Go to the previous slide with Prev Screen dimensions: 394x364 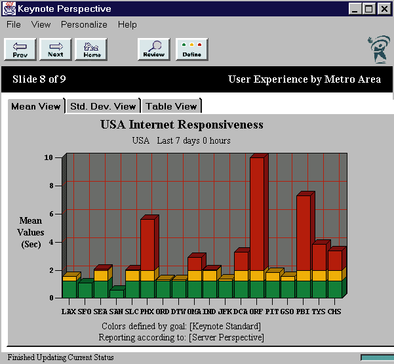coord(20,49)
